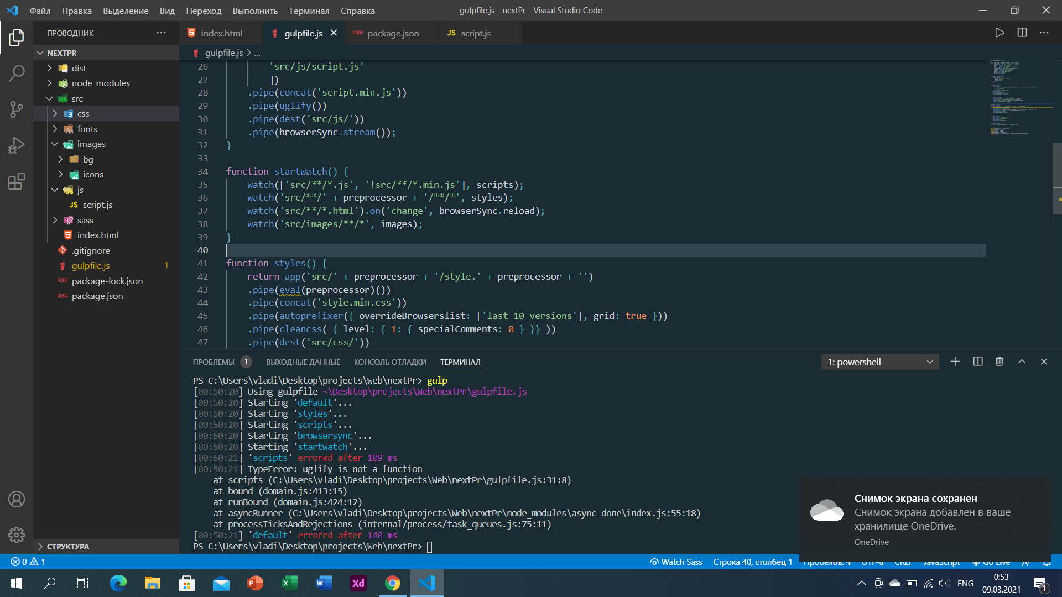Viewport: 1062px width, 597px height.
Task: Expand the css folder
Action: [x=106, y=113]
